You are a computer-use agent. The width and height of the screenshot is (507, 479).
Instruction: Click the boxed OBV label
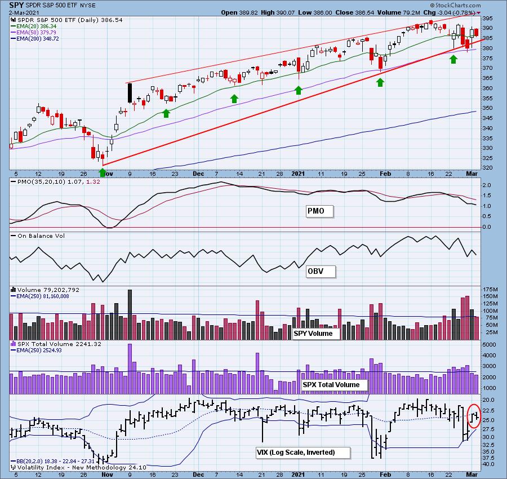(321, 272)
